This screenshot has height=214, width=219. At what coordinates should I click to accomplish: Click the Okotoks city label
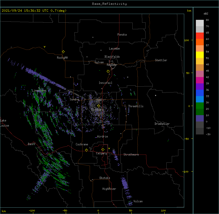tap(105, 178)
